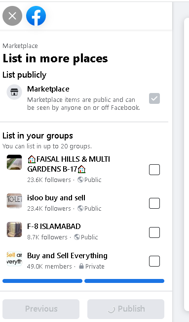This screenshot has width=189, height=322.
Task: Click globe icon under F-8 ISLAMABAD
Action: click(x=77, y=237)
